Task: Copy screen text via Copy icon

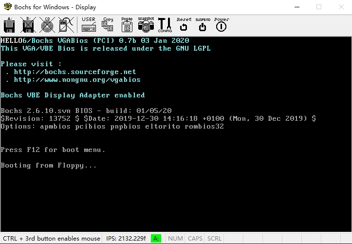Action: click(x=108, y=25)
